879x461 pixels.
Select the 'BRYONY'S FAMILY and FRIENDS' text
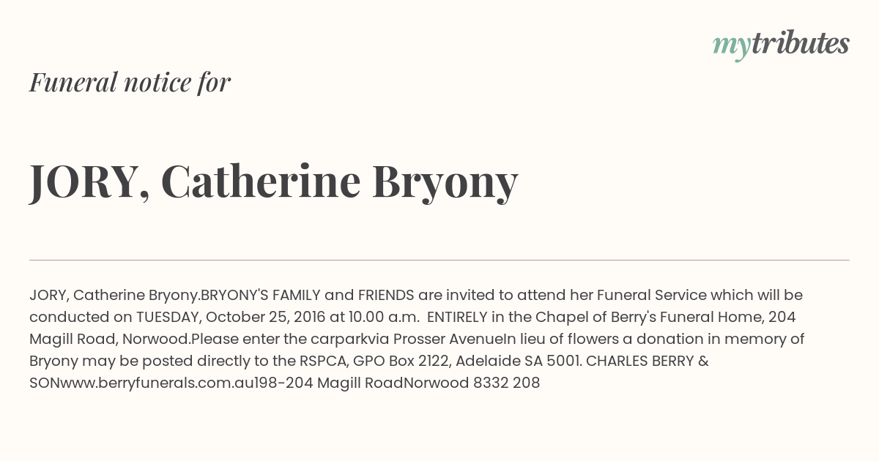[x=308, y=295]
